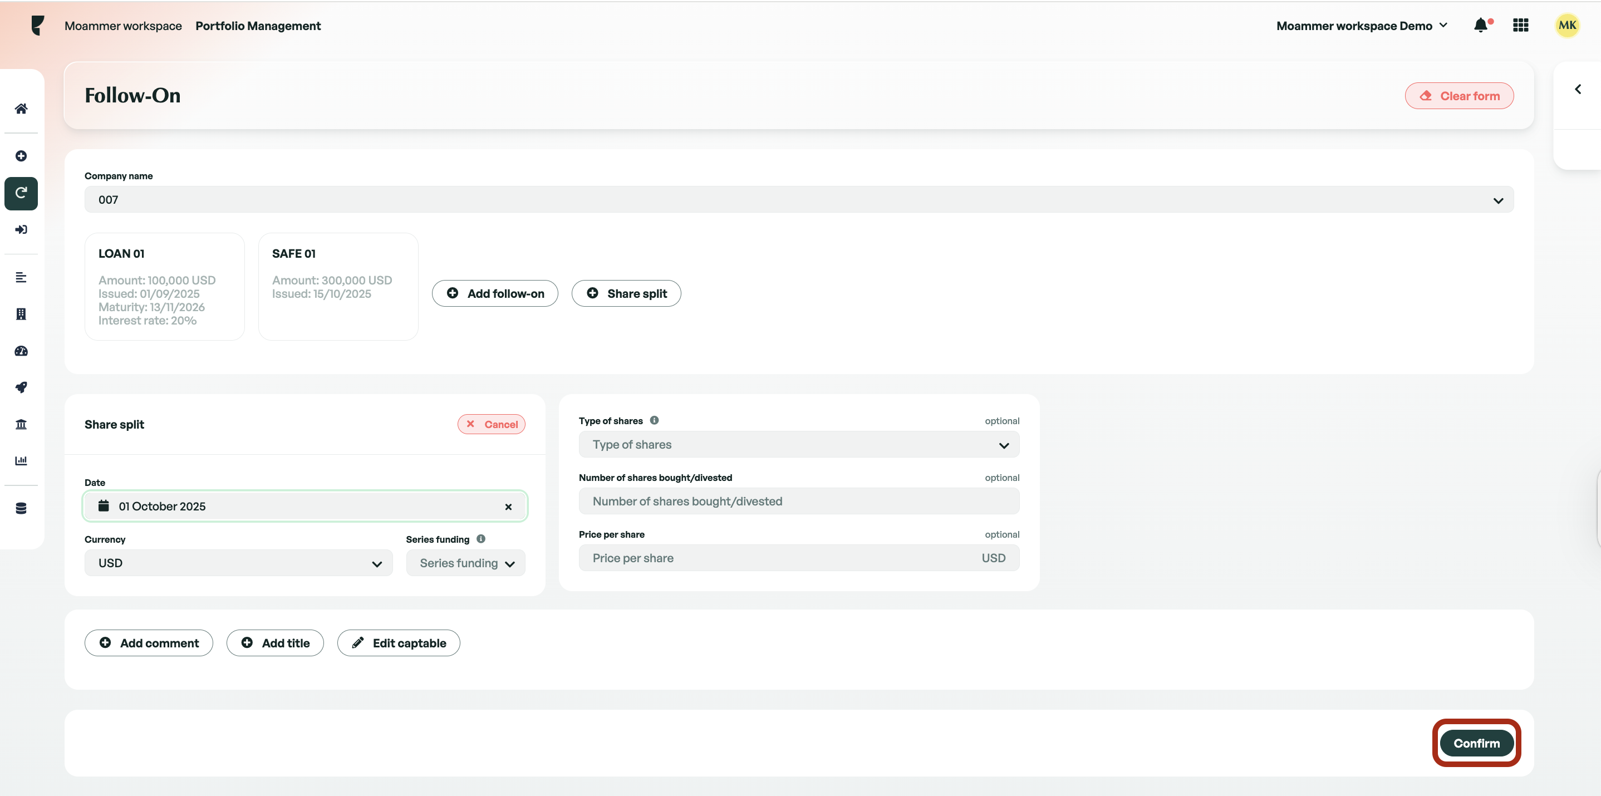Open the home icon in sidebar

(x=21, y=109)
